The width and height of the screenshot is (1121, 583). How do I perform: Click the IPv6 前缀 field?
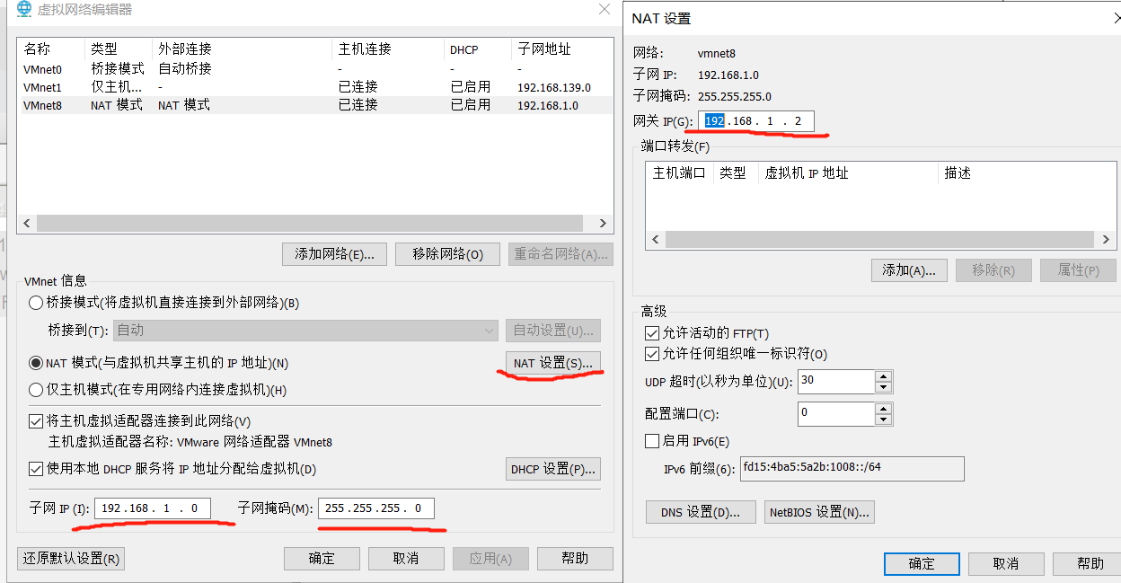click(x=852, y=469)
